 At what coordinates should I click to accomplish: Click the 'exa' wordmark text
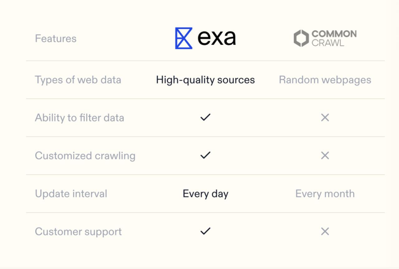(216, 38)
